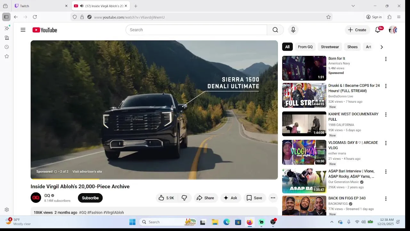The width and height of the screenshot is (410, 231).
Task: Start voice search with microphone icon
Action: point(293,30)
